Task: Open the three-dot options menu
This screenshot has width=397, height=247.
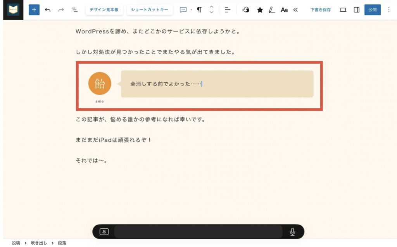Action: tap(389, 10)
